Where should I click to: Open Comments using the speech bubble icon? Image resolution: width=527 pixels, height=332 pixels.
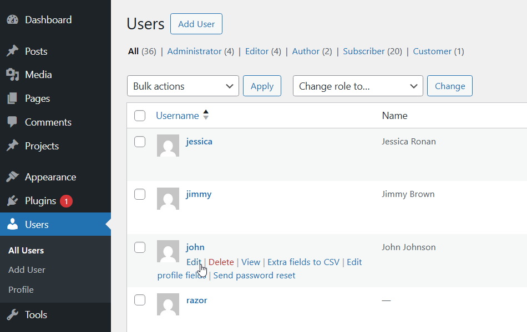click(x=12, y=122)
